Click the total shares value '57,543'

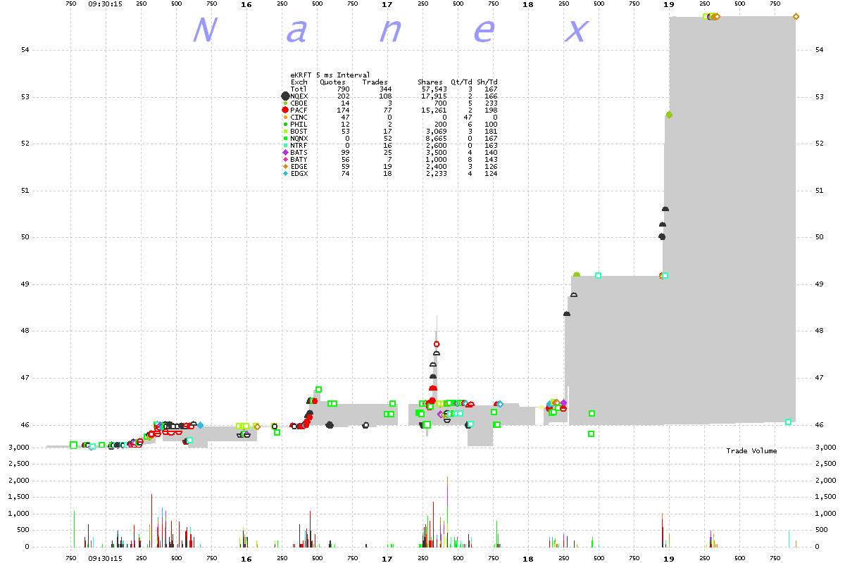click(x=434, y=89)
